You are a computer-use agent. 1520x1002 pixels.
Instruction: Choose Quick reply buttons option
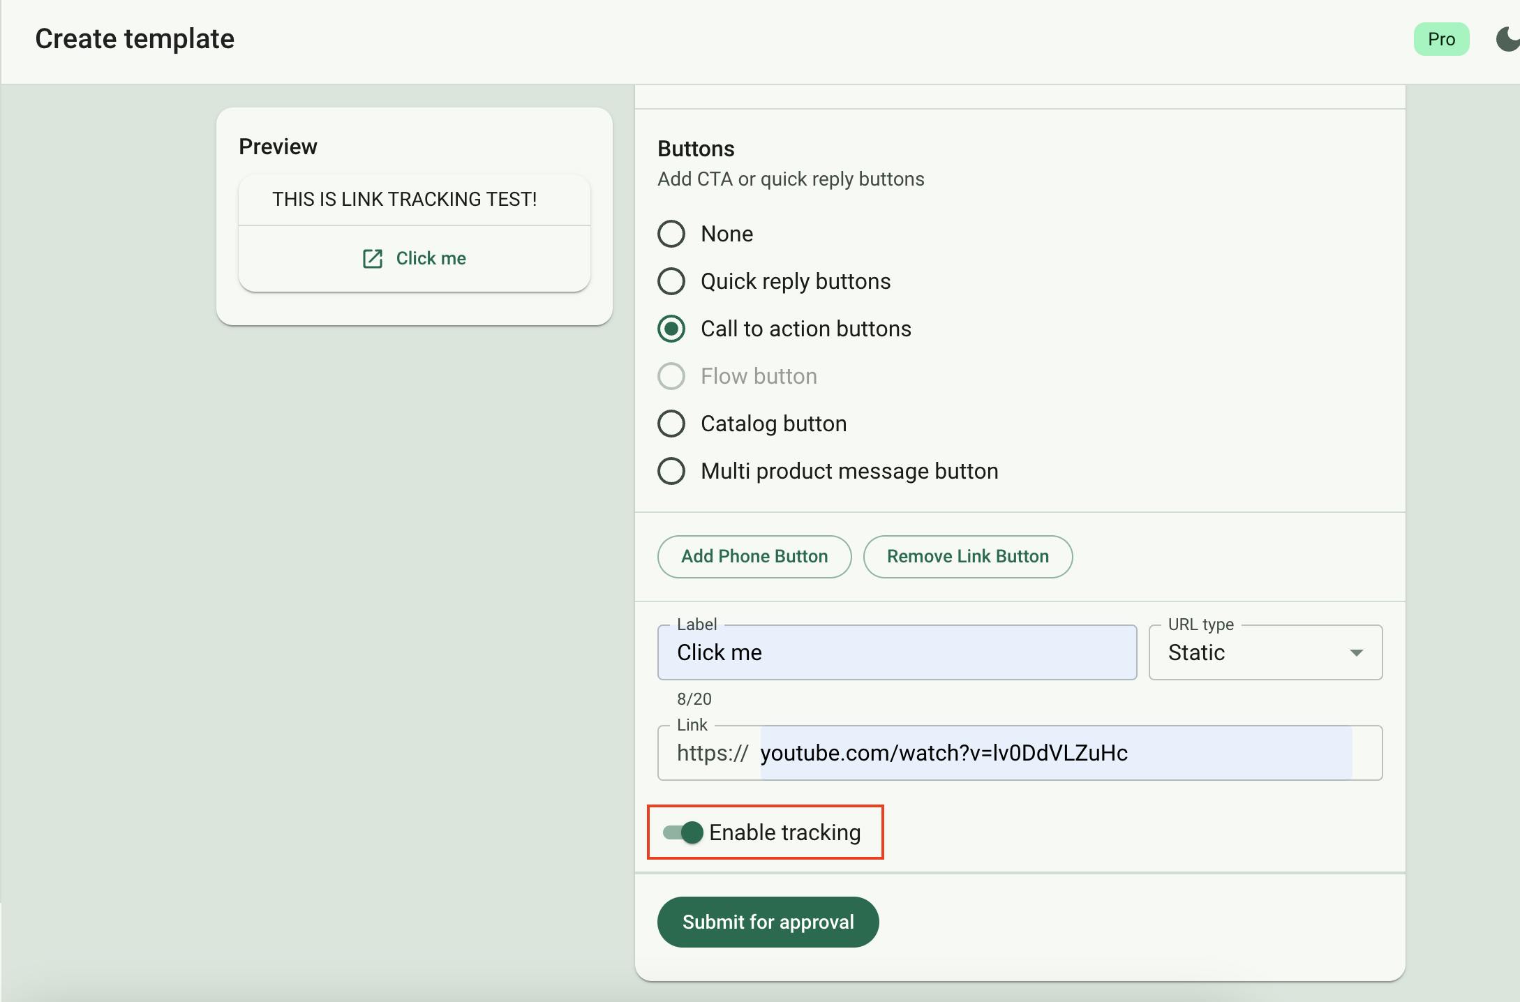click(671, 281)
